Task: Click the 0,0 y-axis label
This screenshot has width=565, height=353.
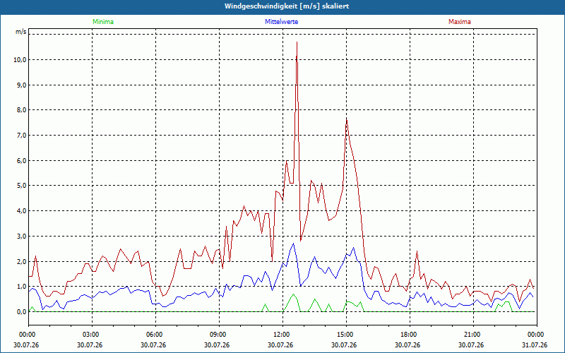Action: click(x=21, y=312)
